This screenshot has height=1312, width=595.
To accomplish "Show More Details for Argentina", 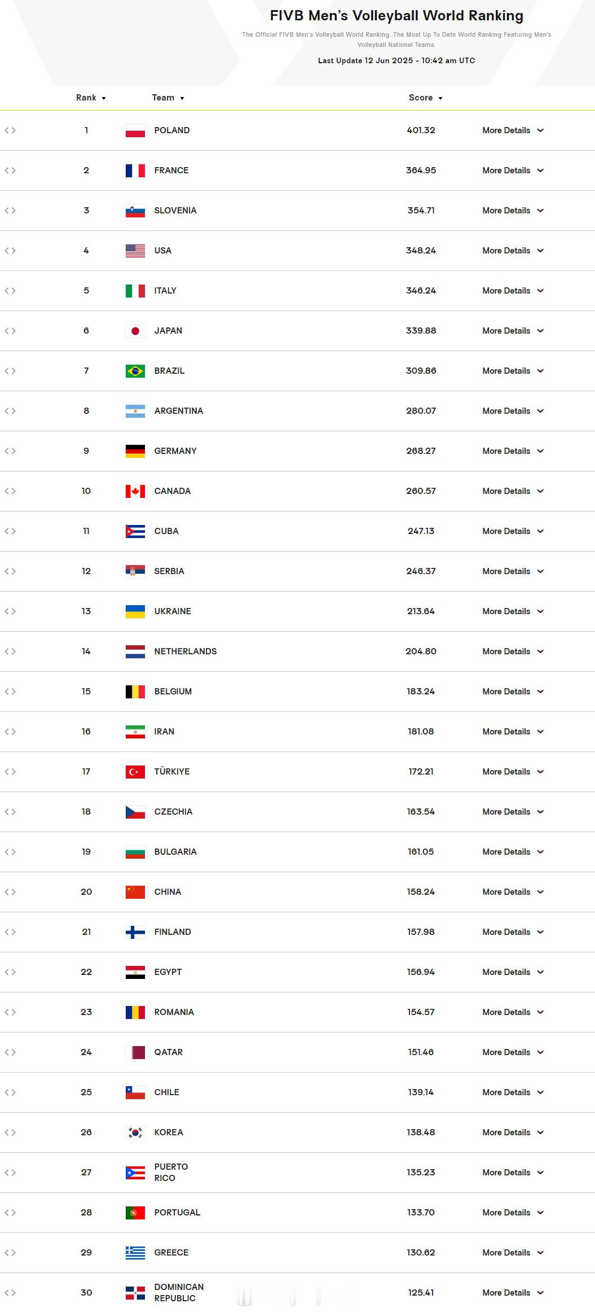I will coord(512,411).
